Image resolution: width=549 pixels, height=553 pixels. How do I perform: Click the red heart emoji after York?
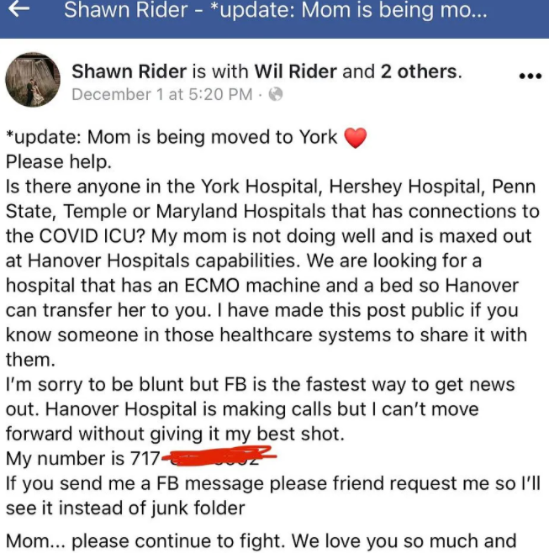tap(356, 138)
